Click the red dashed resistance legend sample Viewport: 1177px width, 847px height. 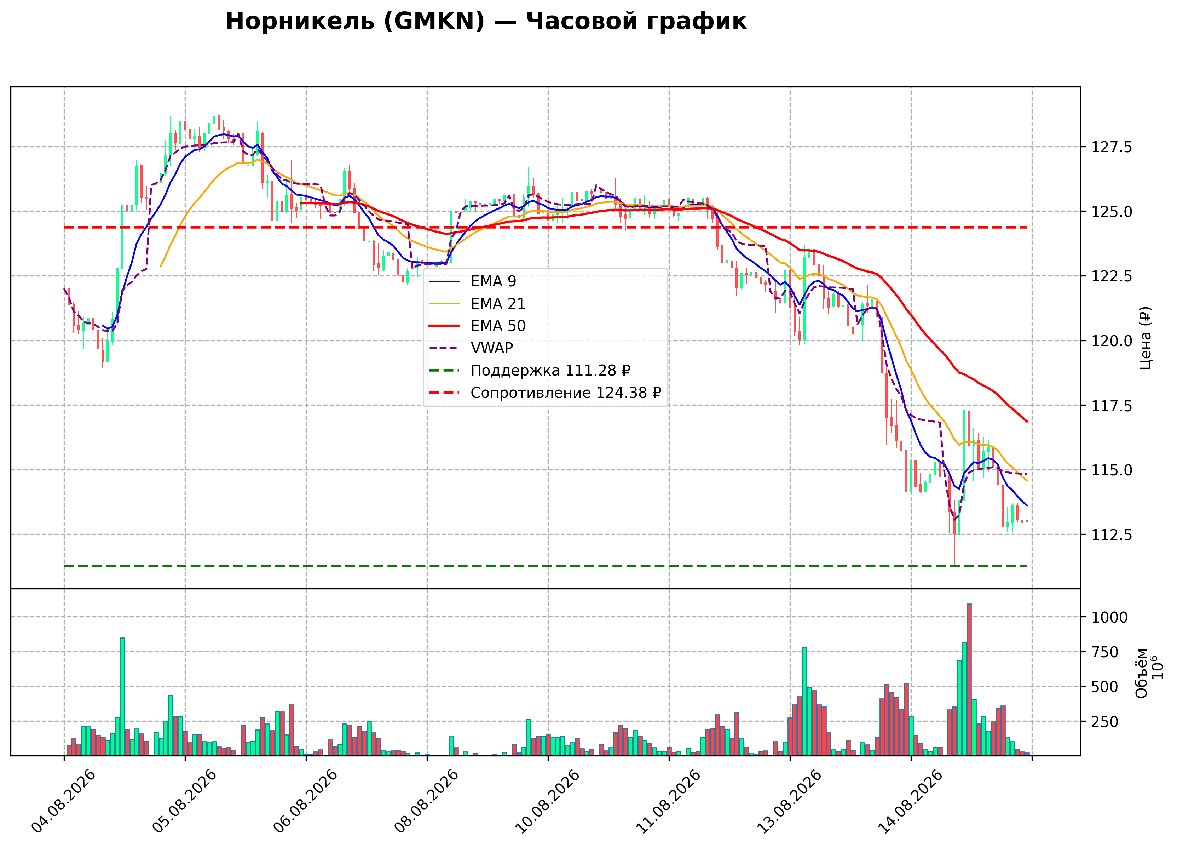(445, 393)
